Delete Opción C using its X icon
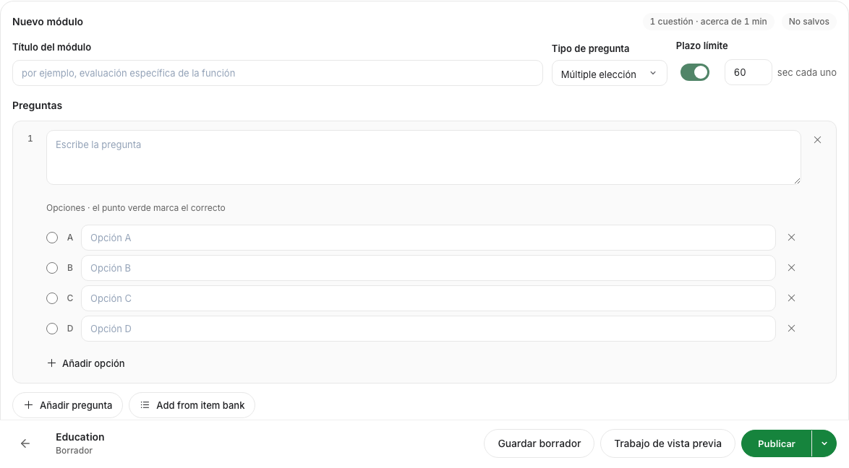Image resolution: width=849 pixels, height=468 pixels. (791, 298)
